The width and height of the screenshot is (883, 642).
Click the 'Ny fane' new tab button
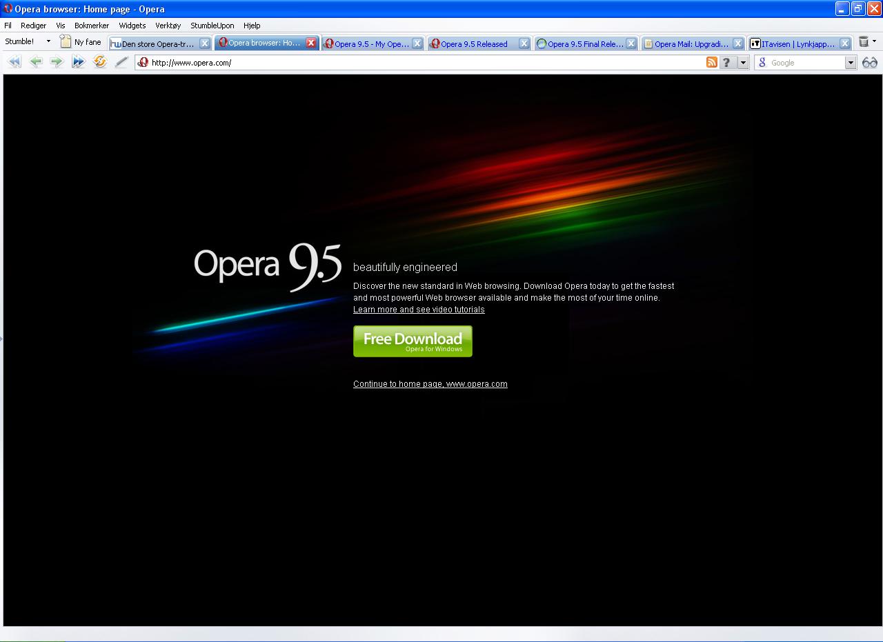pos(81,41)
